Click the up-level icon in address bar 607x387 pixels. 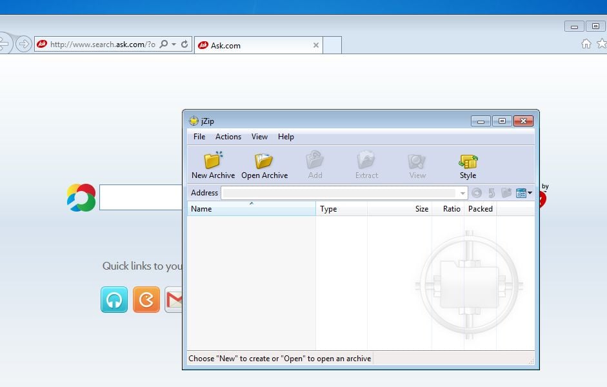pyautogui.click(x=492, y=193)
